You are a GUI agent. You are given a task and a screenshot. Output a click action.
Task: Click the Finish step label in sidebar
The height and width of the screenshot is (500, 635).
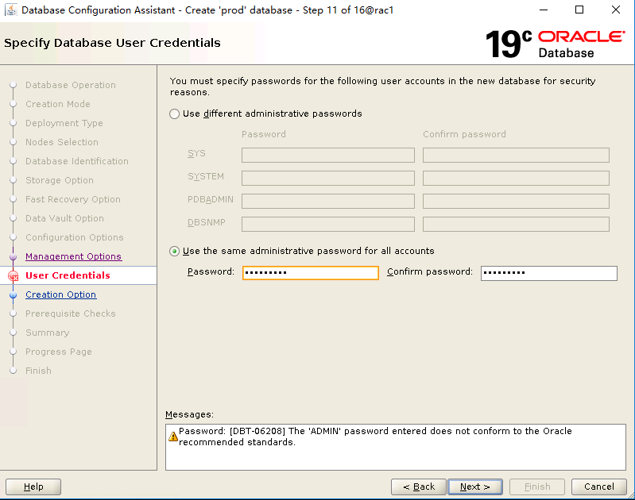[38, 371]
